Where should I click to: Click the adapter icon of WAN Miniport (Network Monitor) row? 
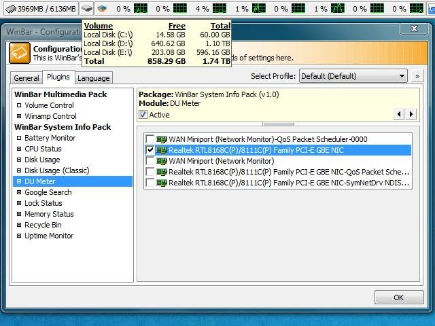click(162, 161)
